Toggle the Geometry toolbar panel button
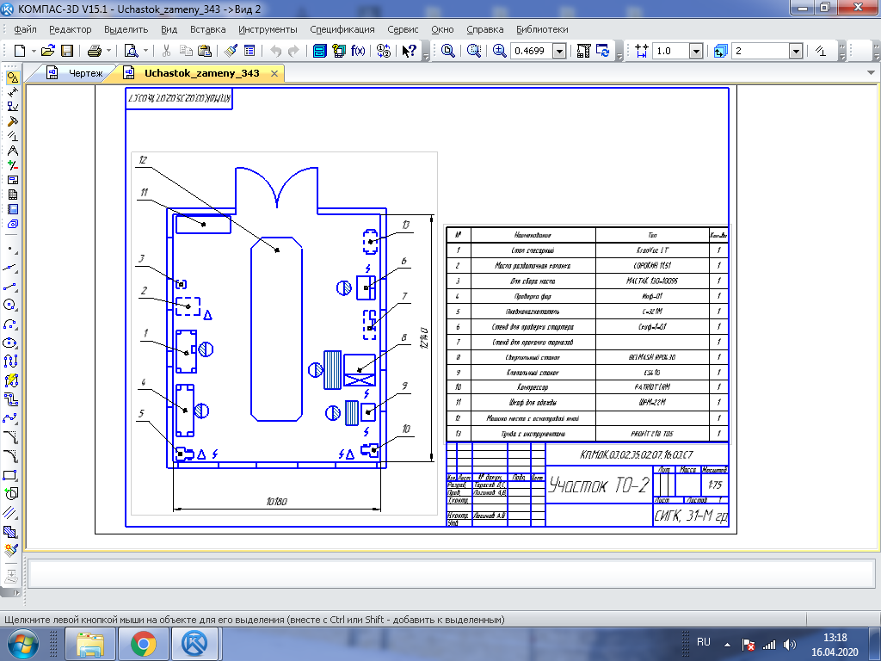 12,78
